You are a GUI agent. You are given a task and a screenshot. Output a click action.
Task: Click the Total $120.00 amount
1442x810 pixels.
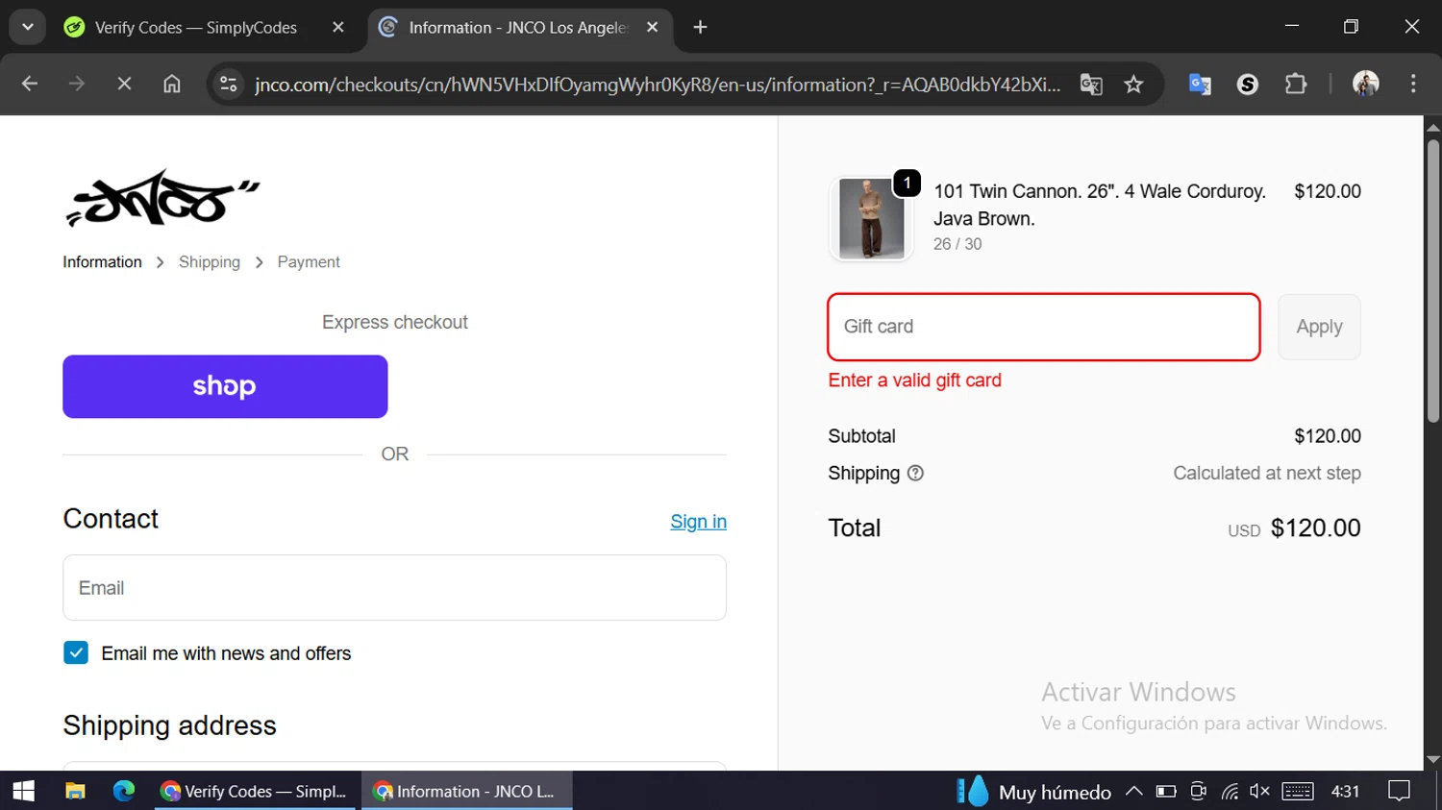[1315, 528]
